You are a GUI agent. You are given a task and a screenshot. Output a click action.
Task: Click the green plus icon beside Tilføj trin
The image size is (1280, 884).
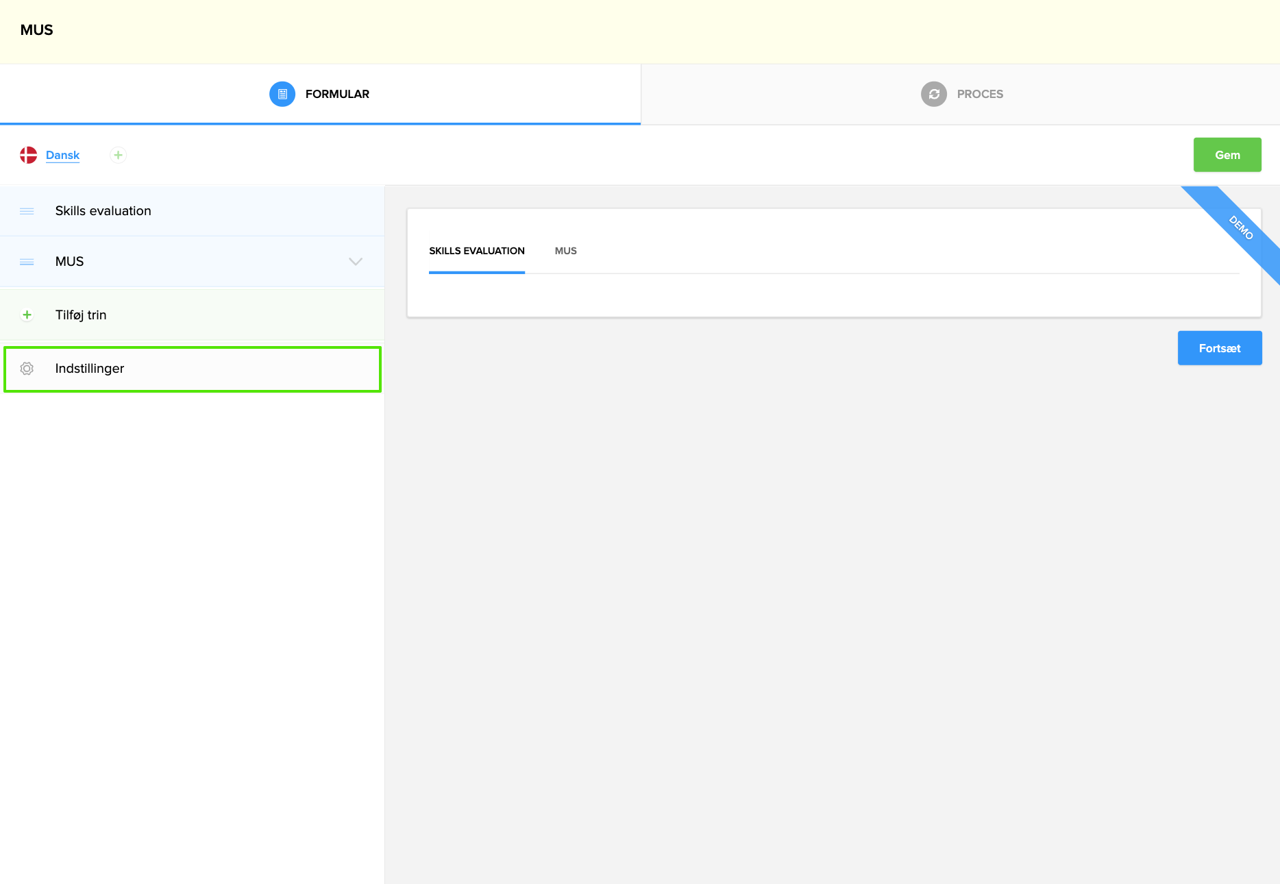pos(27,315)
